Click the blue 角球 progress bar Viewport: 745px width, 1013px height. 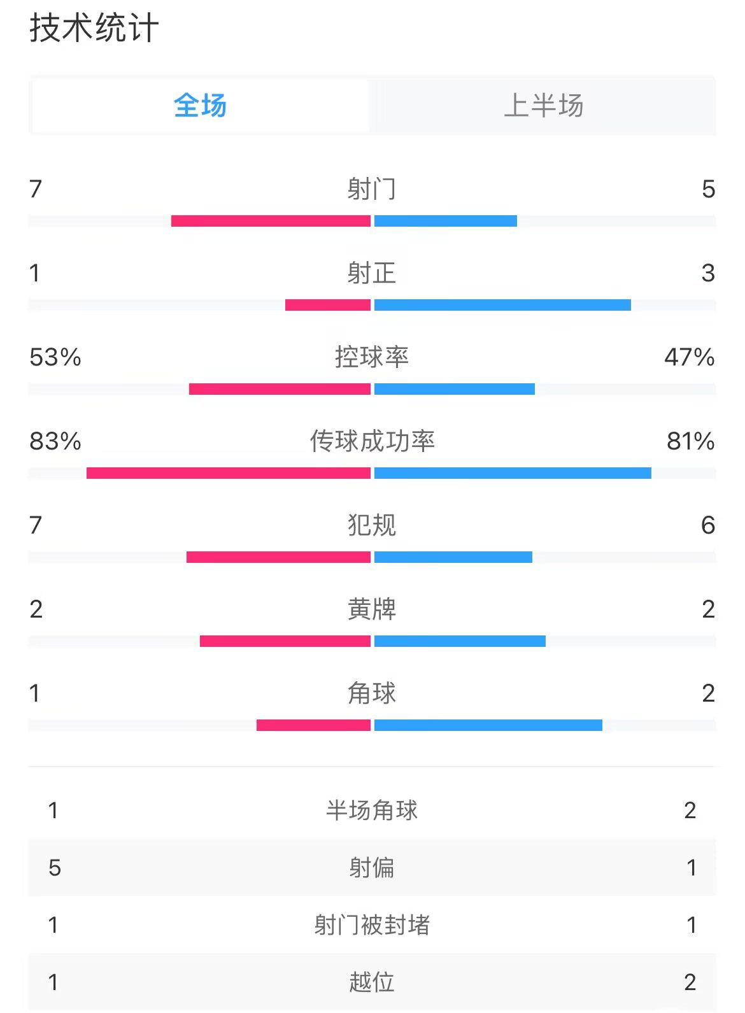(488, 725)
